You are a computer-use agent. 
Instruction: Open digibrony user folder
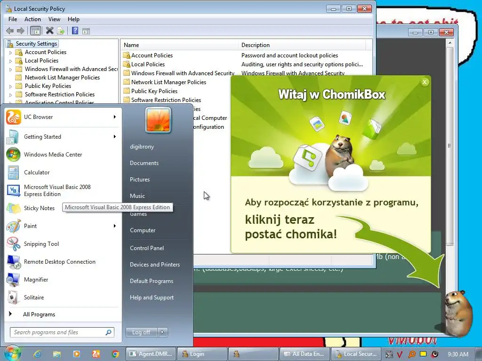click(142, 147)
